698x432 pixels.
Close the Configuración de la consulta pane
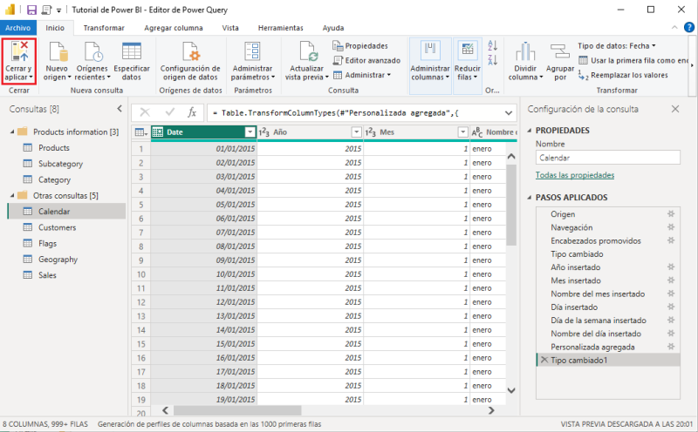(675, 109)
